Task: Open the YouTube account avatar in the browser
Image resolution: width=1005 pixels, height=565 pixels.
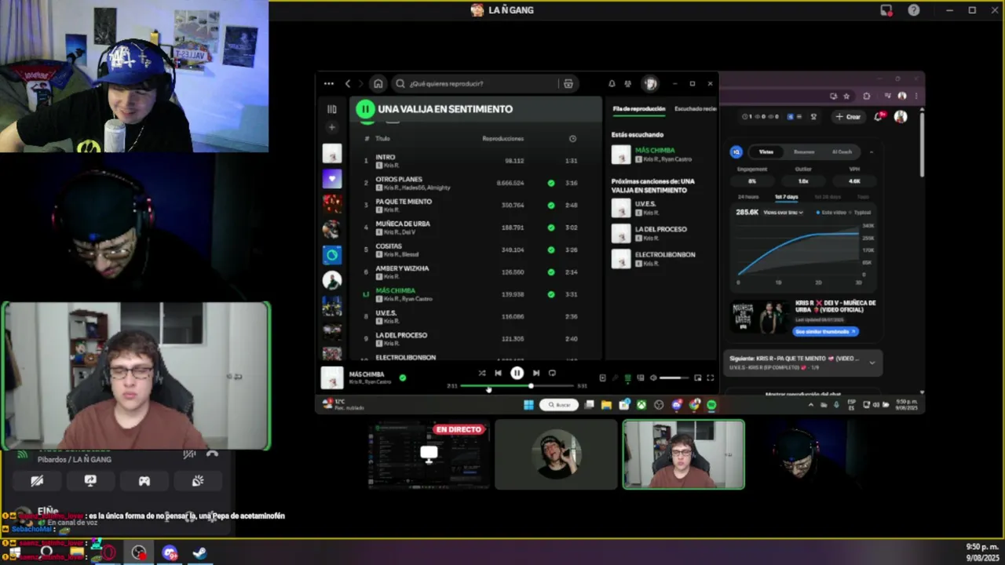Action: [900, 117]
